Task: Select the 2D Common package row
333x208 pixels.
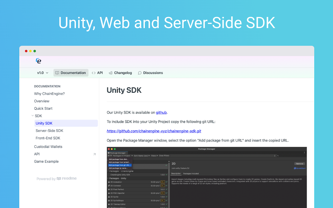Action: 138,186
